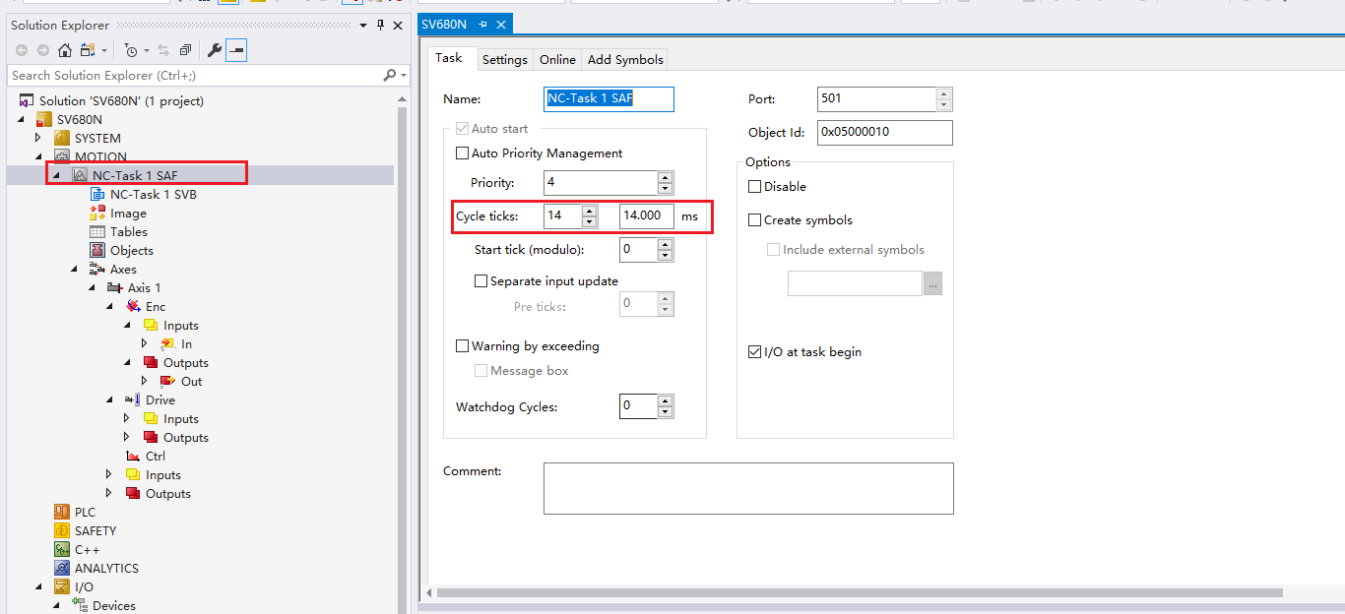
Task: Expand the SYSTEM tree node
Action: click(38, 138)
